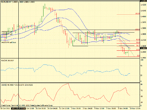Click the ADX scale value 96

coord(141,84)
